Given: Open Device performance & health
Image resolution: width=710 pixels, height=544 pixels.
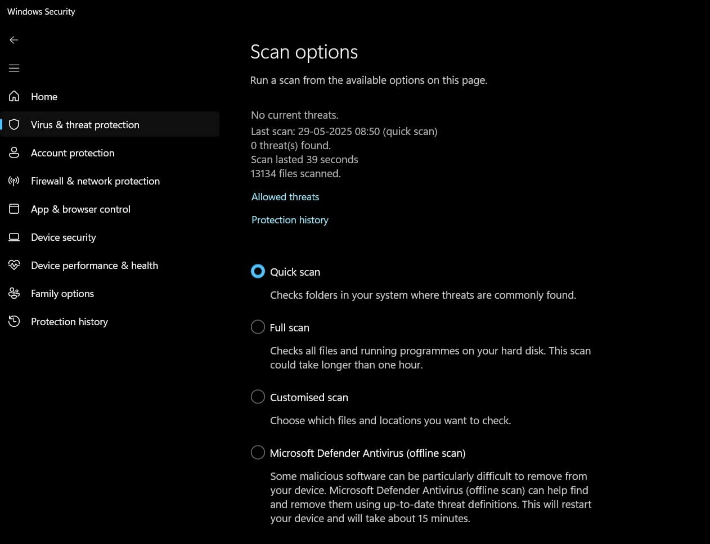Looking at the screenshot, I should point(94,265).
